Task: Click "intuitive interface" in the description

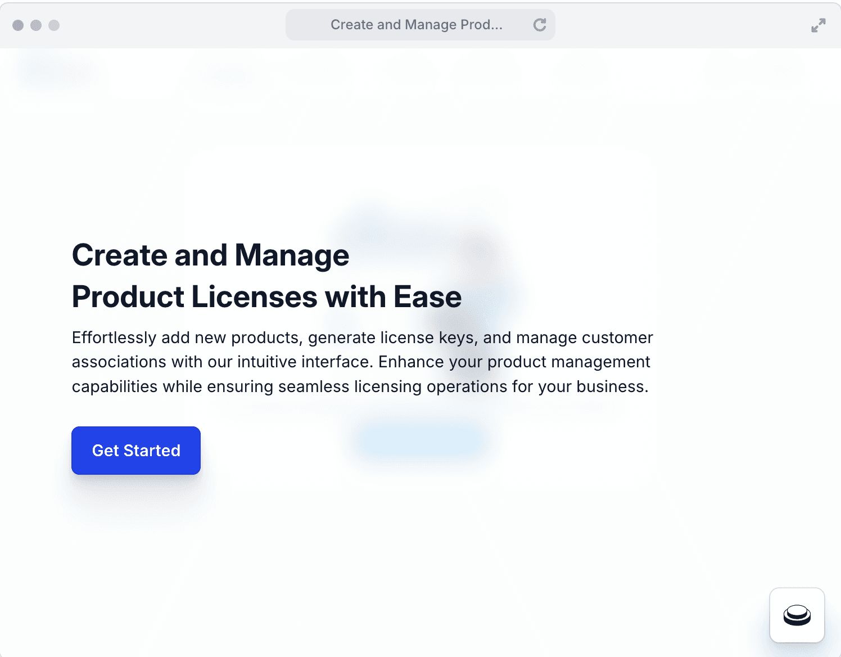Action: pyautogui.click(x=304, y=362)
